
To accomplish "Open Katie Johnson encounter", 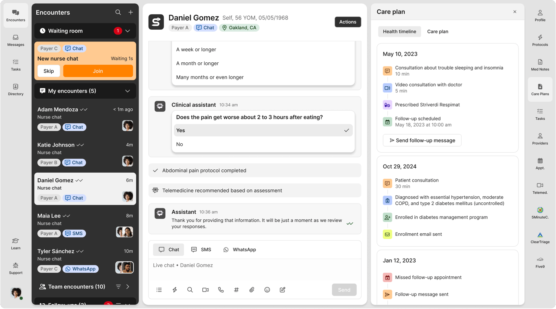I will pyautogui.click(x=85, y=153).
